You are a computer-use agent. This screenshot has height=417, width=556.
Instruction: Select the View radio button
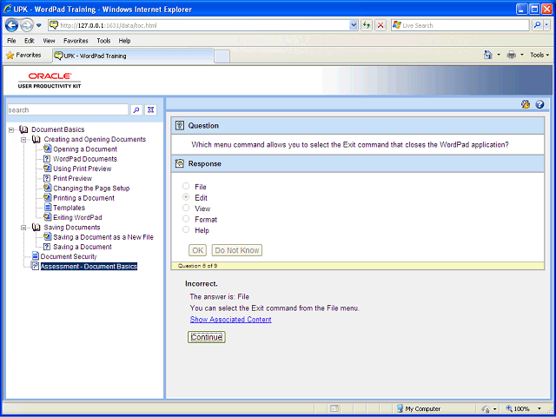pos(186,208)
